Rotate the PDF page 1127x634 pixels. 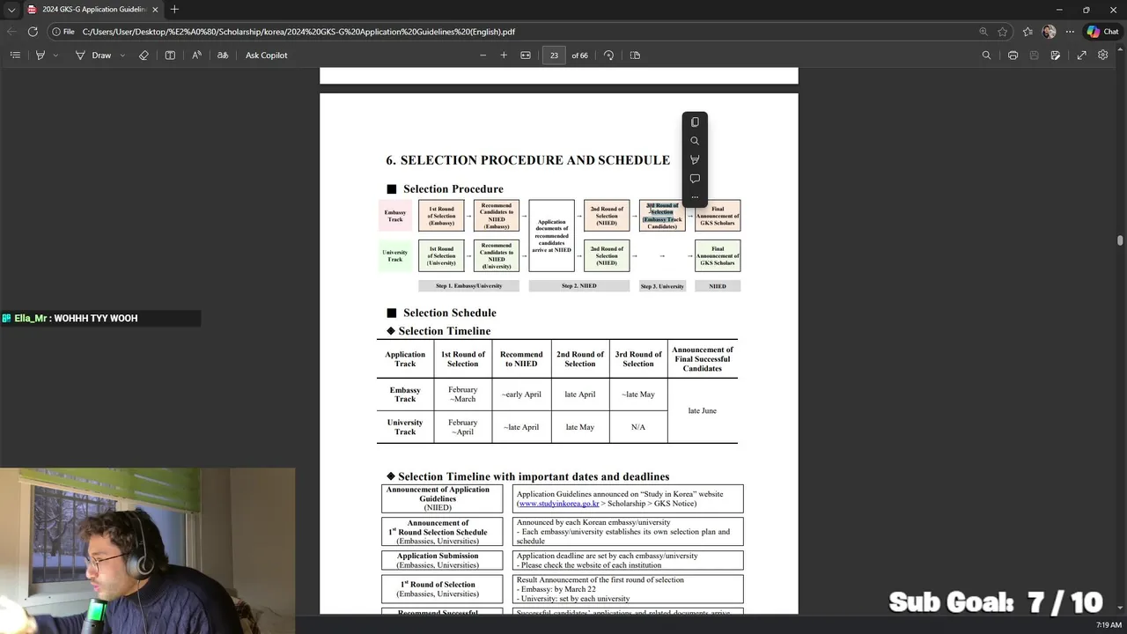click(x=608, y=55)
